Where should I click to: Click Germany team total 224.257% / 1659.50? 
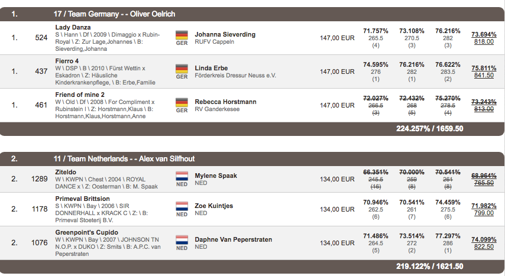(x=430, y=129)
